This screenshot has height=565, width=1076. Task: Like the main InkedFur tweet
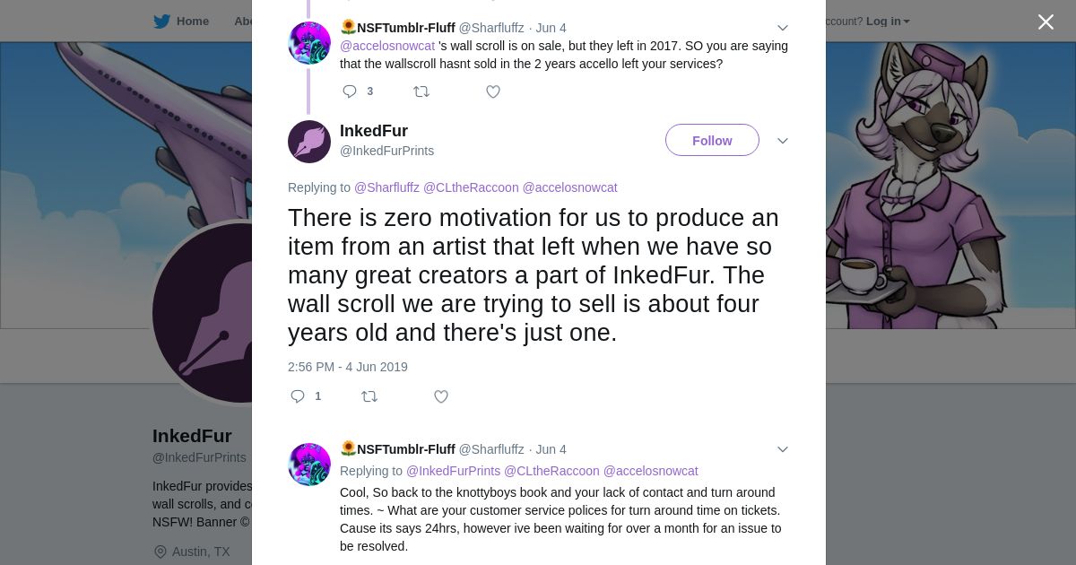point(440,396)
